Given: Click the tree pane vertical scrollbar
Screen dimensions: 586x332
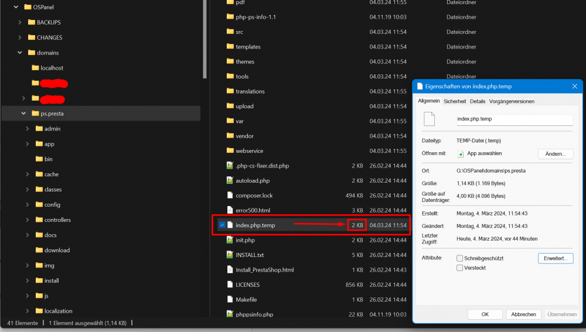Looking at the screenshot, I should pos(205,39).
